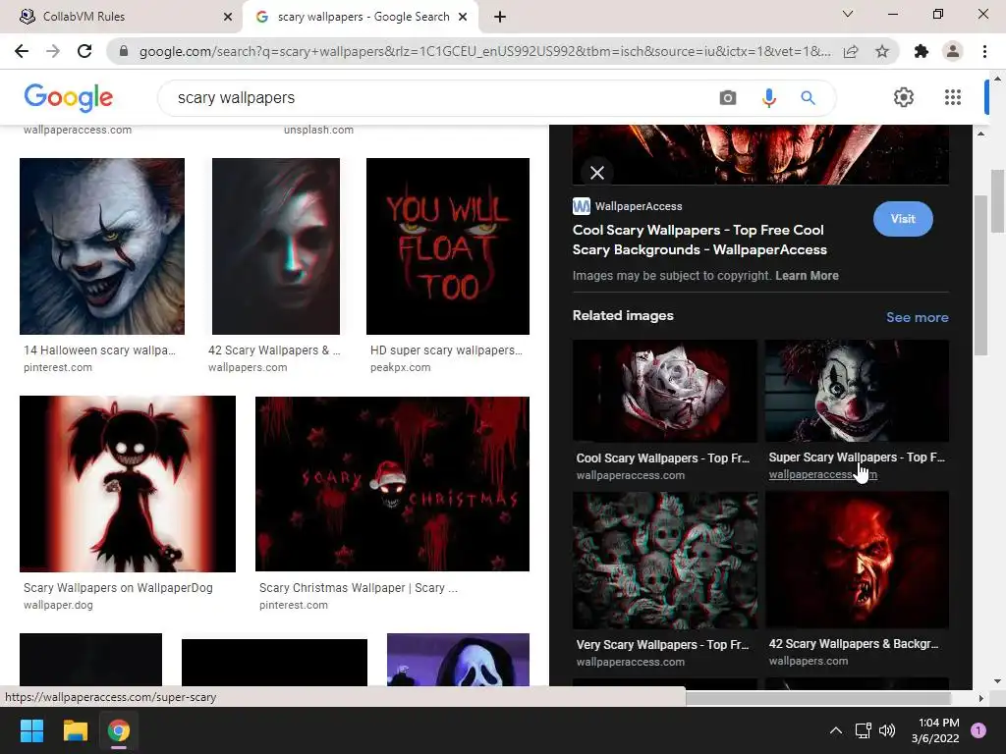Open the Learn More copyright link
The width and height of the screenshot is (1006, 754).
pos(807,276)
